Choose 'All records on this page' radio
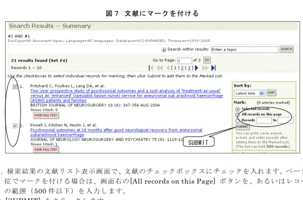The image size is (303, 200). [x=238, y=115]
